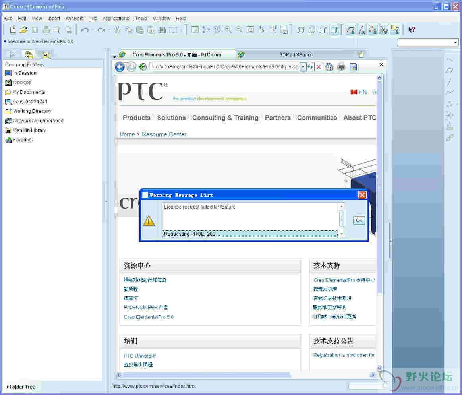This screenshot has height=395, width=462.
Task: Open the Folder Browser navigator tab icon
Action: pyautogui.click(x=29, y=54)
